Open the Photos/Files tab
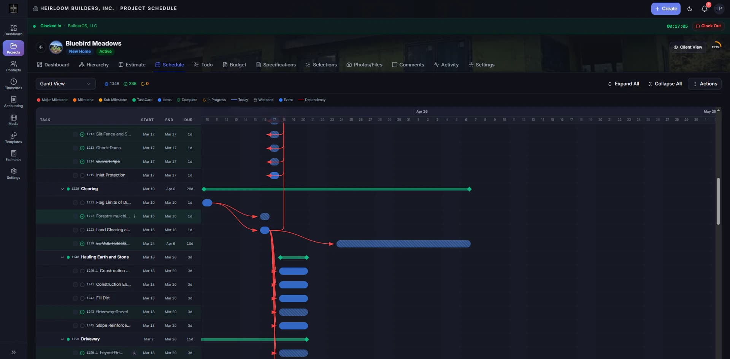Screen dimensions: 730x359 [364, 65]
